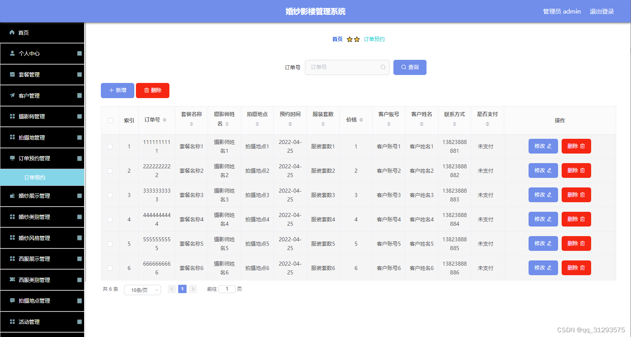Click the icon beside 婚纱展示管理
The image size is (631, 337).
(x=12, y=195)
